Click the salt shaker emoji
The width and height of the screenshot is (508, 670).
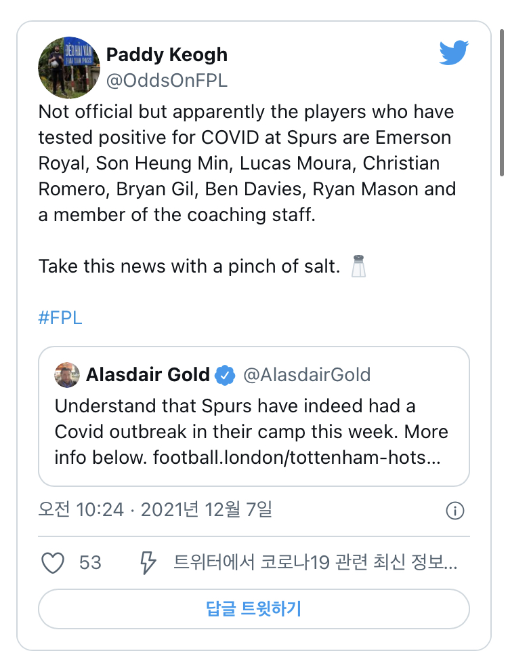(x=358, y=266)
